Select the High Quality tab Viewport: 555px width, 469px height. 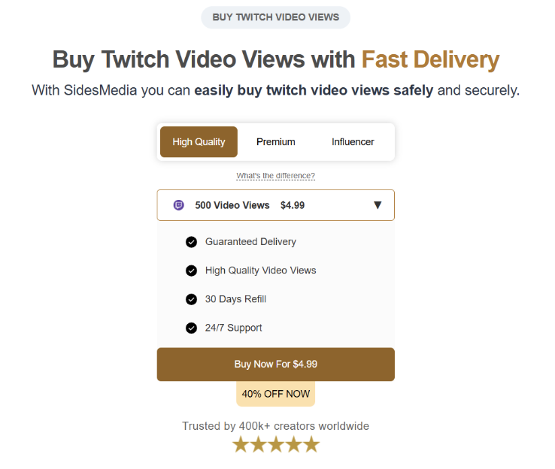point(199,142)
